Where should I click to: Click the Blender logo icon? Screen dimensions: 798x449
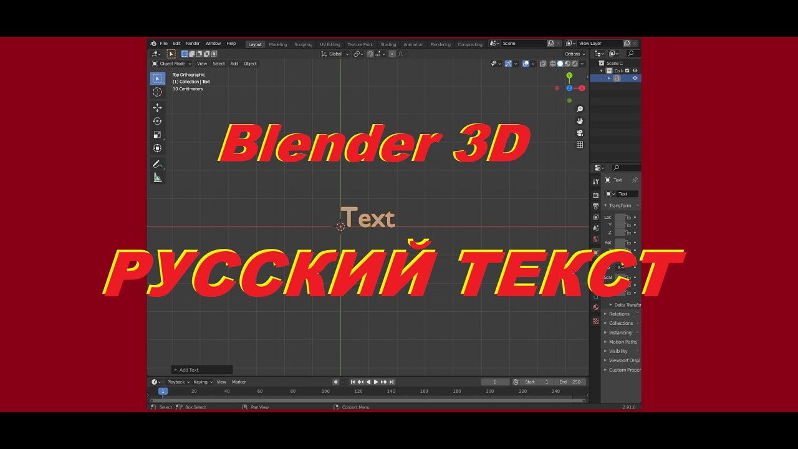click(x=153, y=44)
